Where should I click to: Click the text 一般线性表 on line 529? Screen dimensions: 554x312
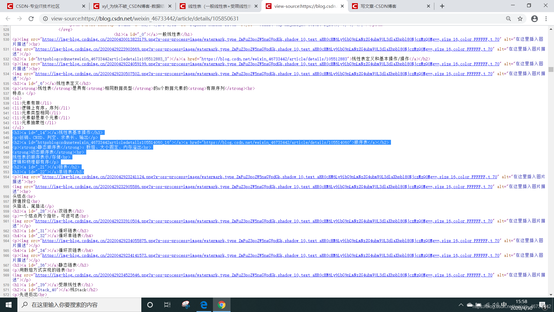169,34
